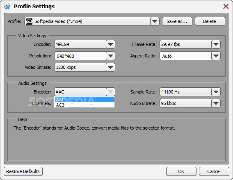Open the Frame Rate dropdown arrow
Screen dimensions: 233x180
tap(216, 44)
